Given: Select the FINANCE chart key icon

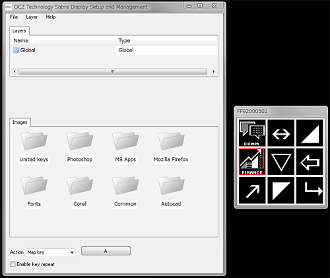Looking at the screenshot, I should point(252,162).
